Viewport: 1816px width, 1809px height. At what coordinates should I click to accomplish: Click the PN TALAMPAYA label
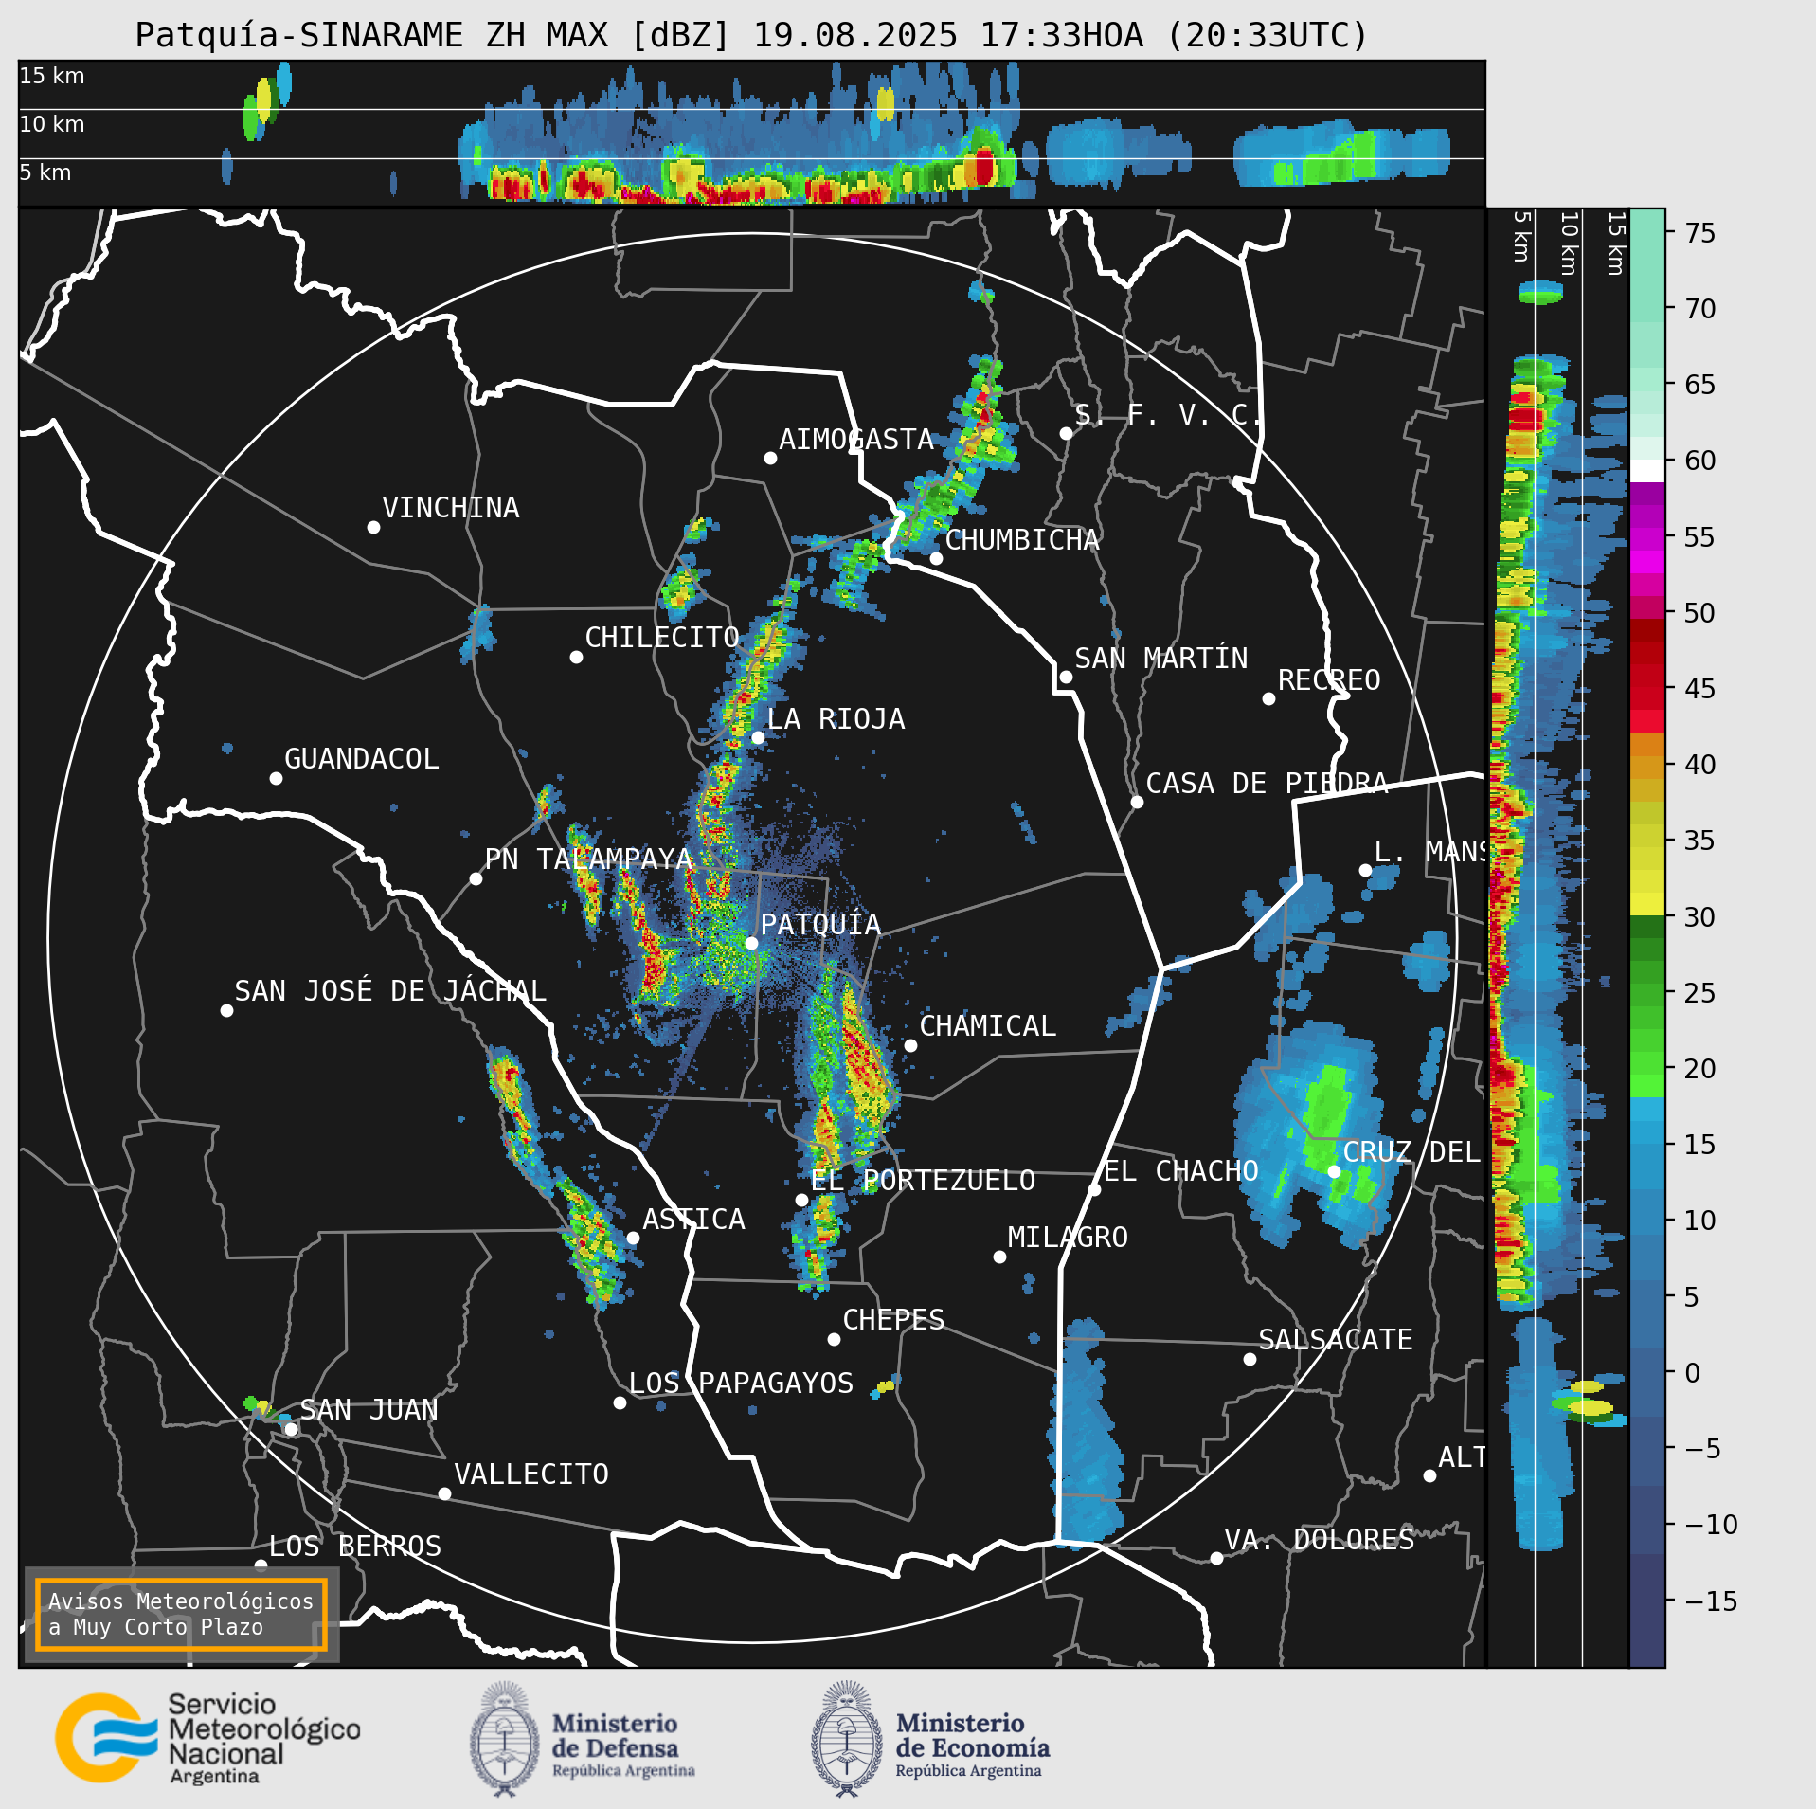click(589, 859)
